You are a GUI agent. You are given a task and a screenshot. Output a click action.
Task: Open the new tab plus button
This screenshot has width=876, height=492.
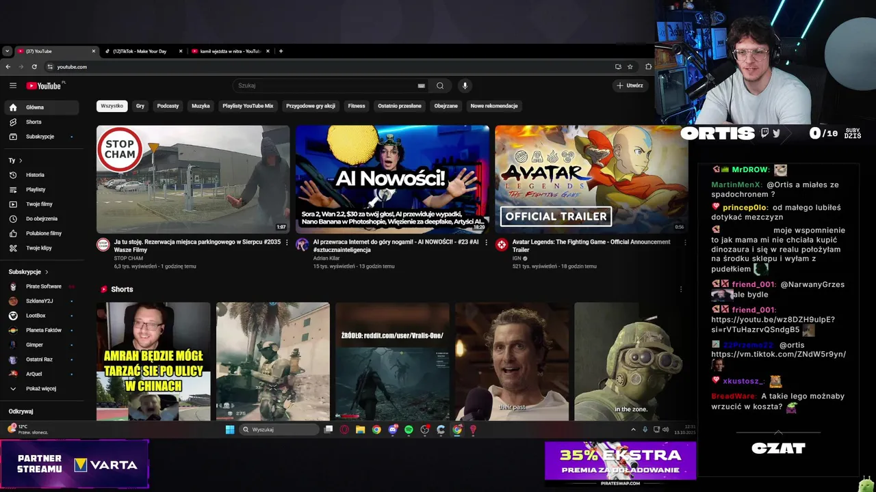[x=281, y=51]
